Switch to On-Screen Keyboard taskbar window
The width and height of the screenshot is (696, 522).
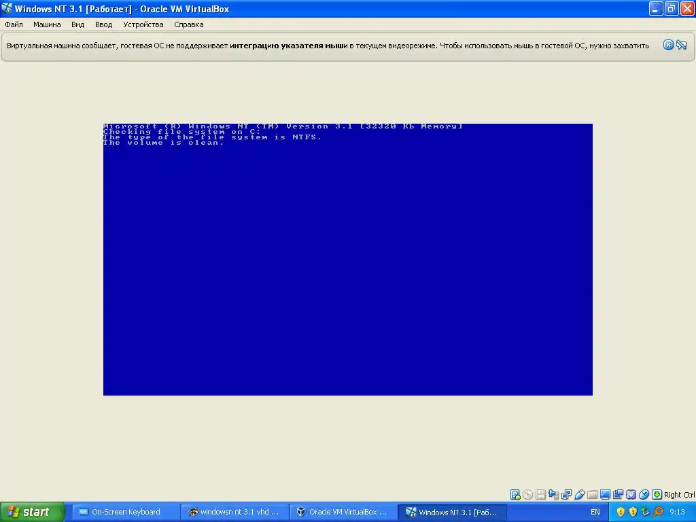(x=125, y=512)
